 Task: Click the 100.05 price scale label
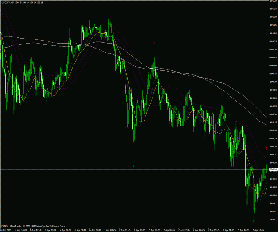[x=273, y=187]
